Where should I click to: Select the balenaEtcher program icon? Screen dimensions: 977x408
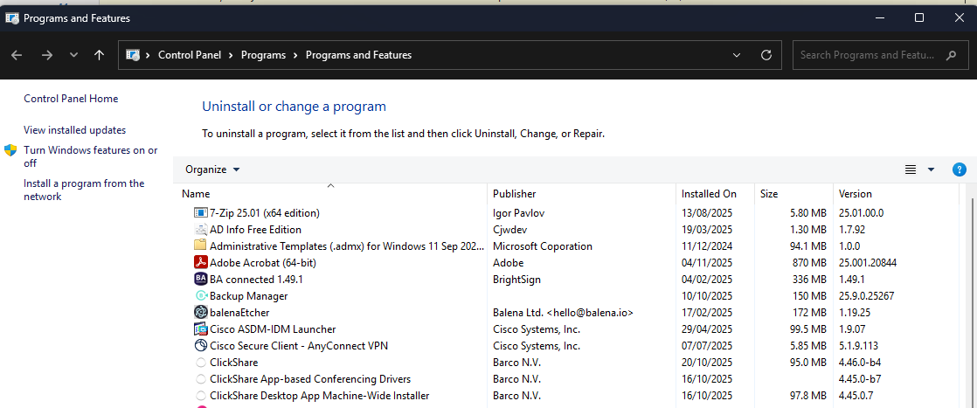[x=200, y=313]
